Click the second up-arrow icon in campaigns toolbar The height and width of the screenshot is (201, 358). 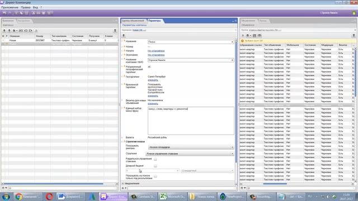point(9,30)
